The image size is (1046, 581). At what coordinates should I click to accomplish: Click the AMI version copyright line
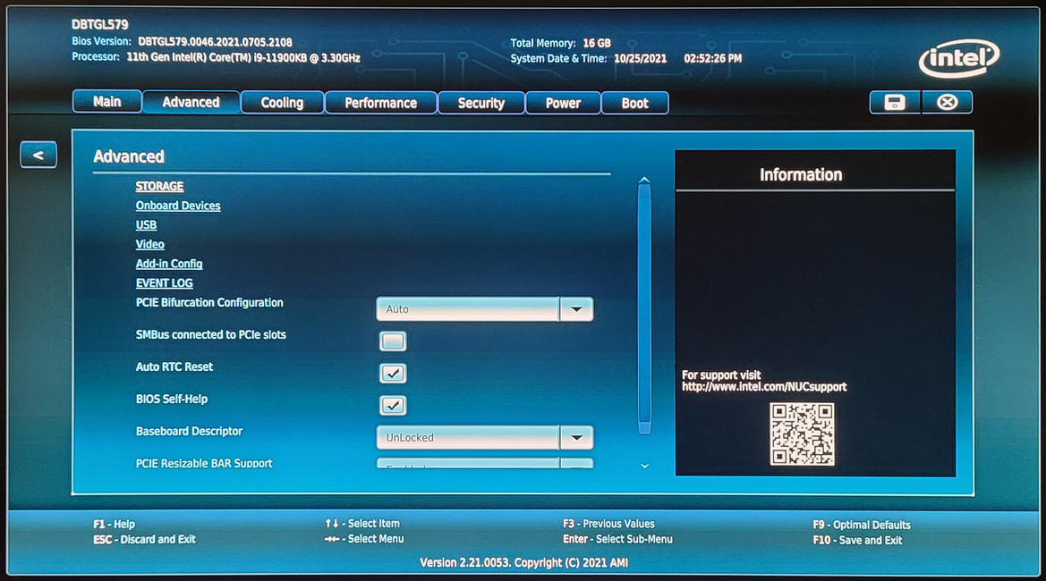point(523,562)
